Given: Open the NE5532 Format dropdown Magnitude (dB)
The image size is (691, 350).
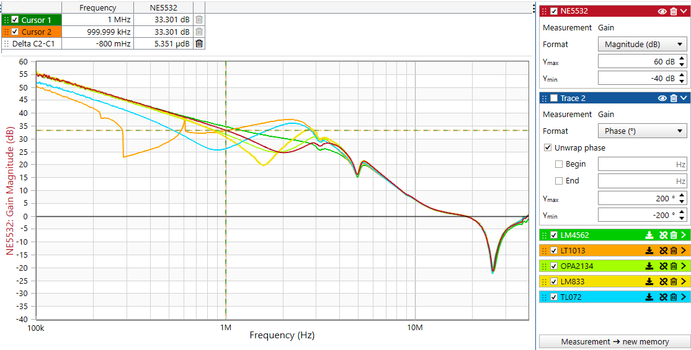Looking at the screenshot, I should click(642, 45).
